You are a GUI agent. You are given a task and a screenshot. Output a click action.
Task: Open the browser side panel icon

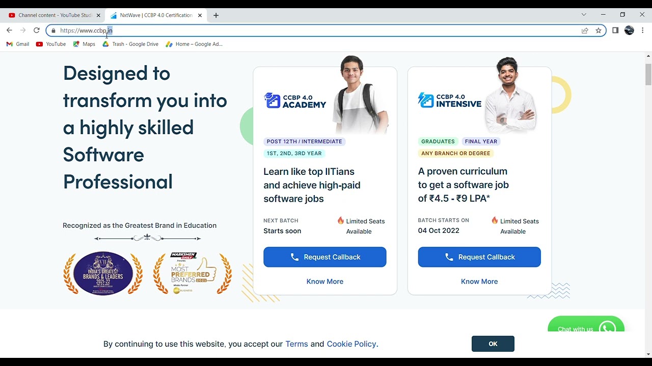point(615,30)
